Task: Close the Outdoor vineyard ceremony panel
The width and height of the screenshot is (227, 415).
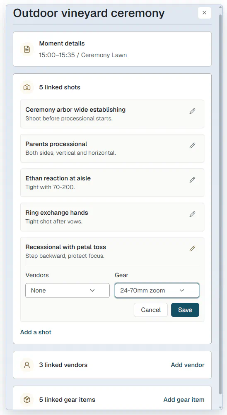Action: tap(205, 13)
